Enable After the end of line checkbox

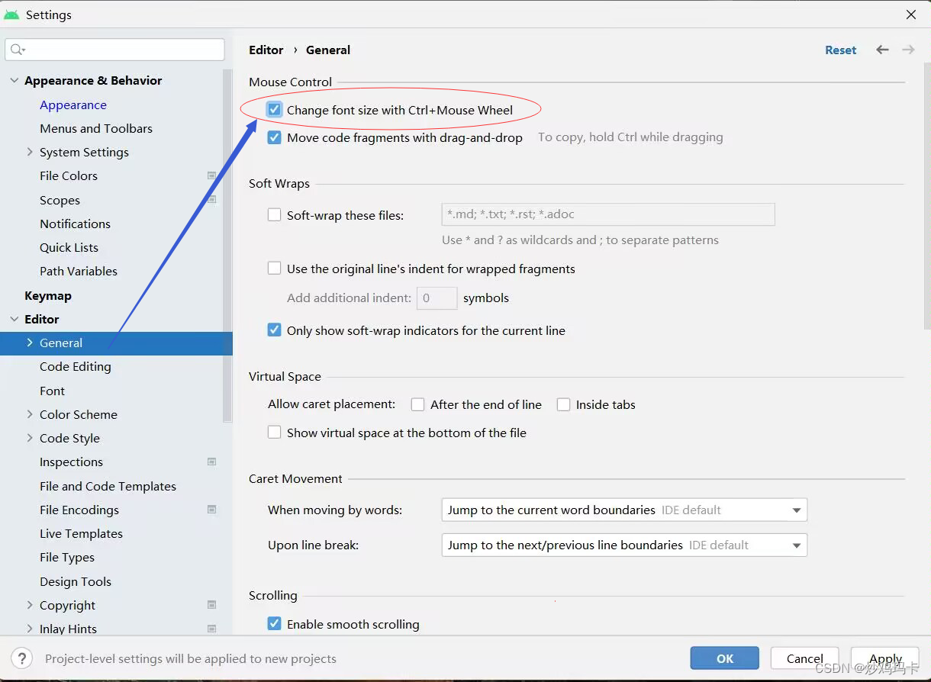pyautogui.click(x=417, y=404)
